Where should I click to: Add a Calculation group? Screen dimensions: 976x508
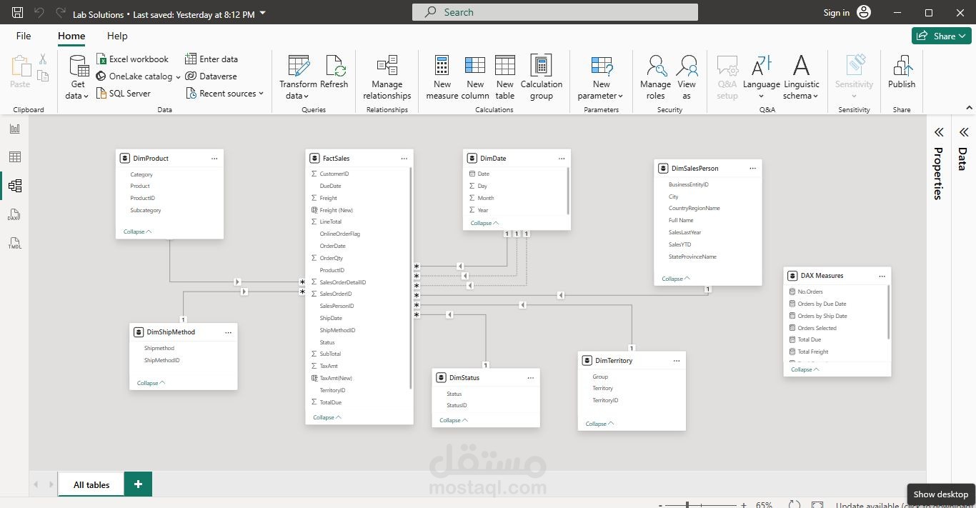[542, 77]
